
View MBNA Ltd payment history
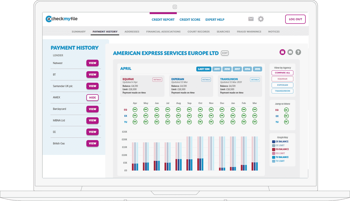[92, 120]
